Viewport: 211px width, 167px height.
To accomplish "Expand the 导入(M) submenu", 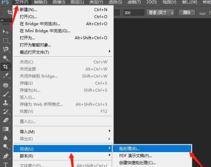I will pos(63,132).
